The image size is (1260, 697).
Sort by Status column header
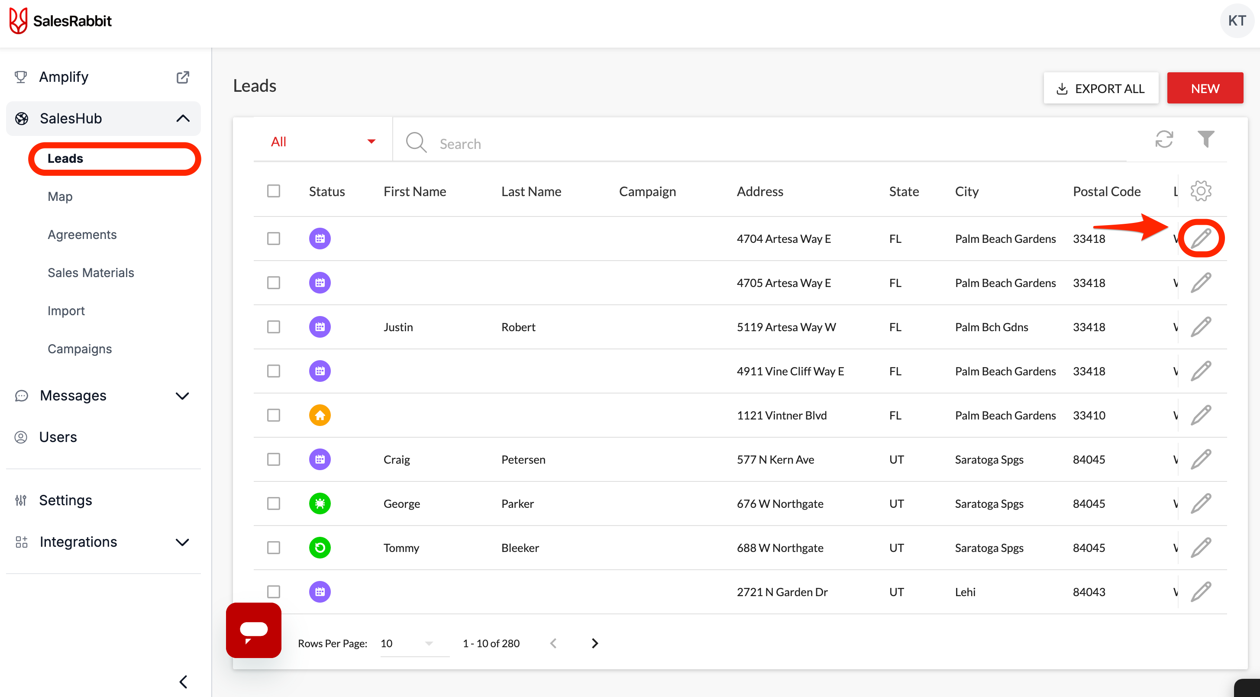(327, 191)
